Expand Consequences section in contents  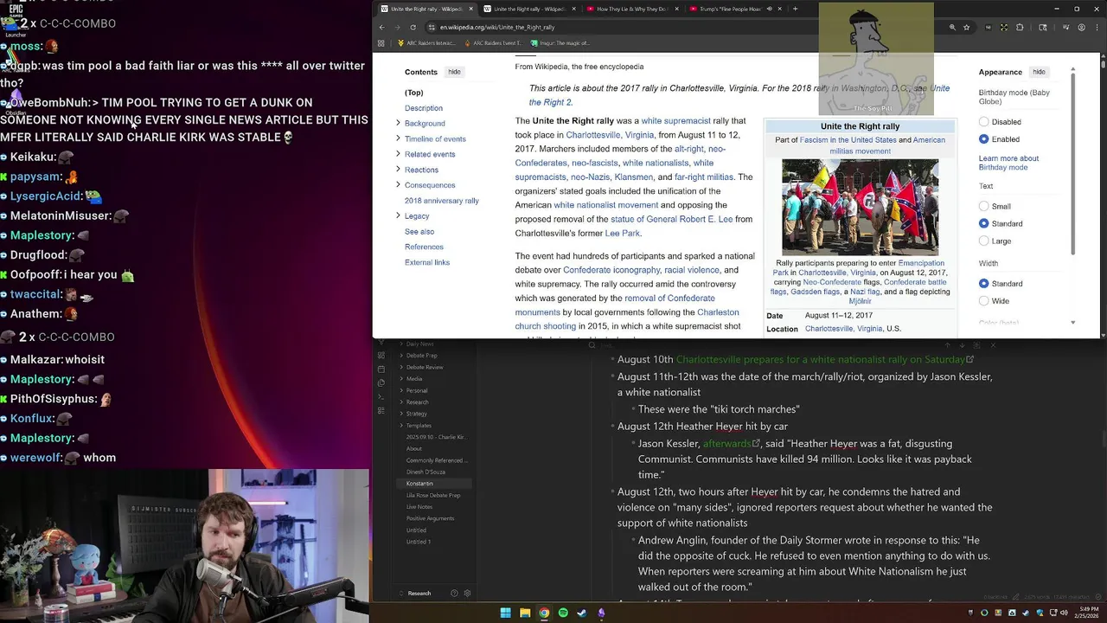pos(398,185)
